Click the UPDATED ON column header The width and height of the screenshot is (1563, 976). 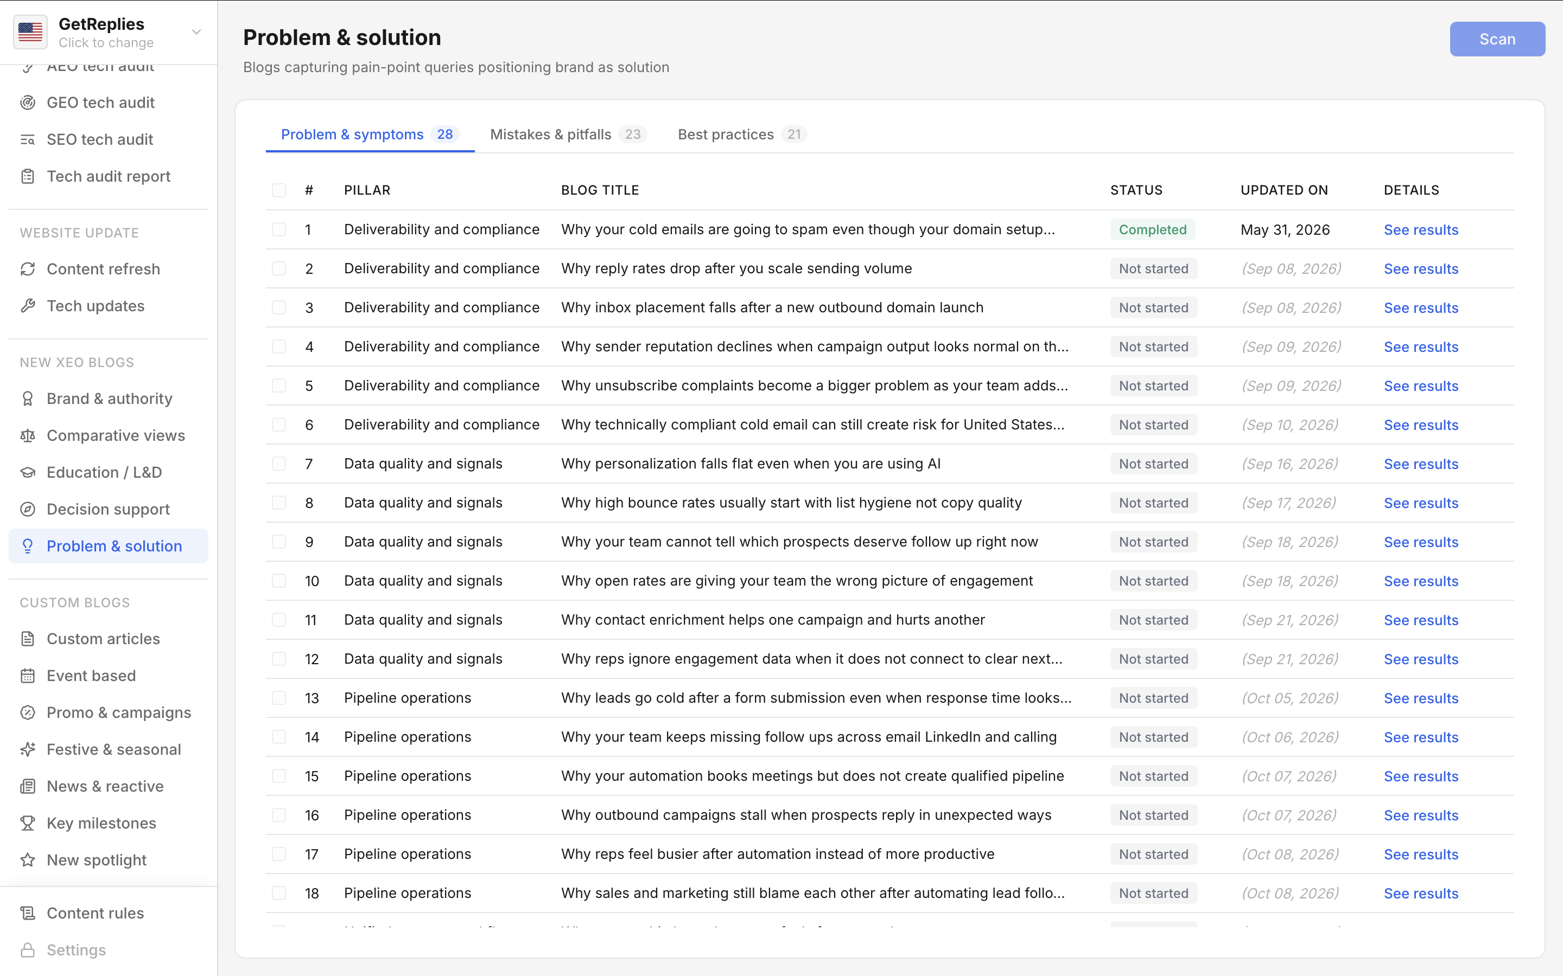(x=1284, y=190)
